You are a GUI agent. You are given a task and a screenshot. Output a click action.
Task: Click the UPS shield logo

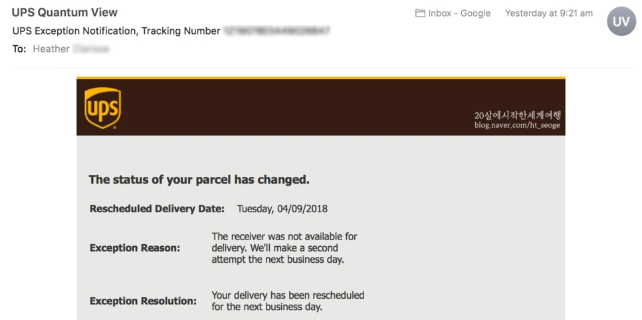tap(102, 108)
